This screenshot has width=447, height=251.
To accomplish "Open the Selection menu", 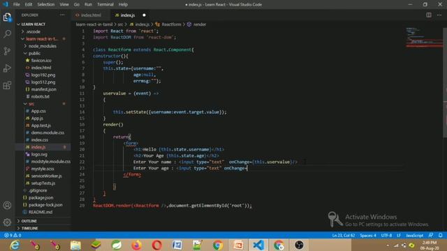I will (x=46, y=4).
